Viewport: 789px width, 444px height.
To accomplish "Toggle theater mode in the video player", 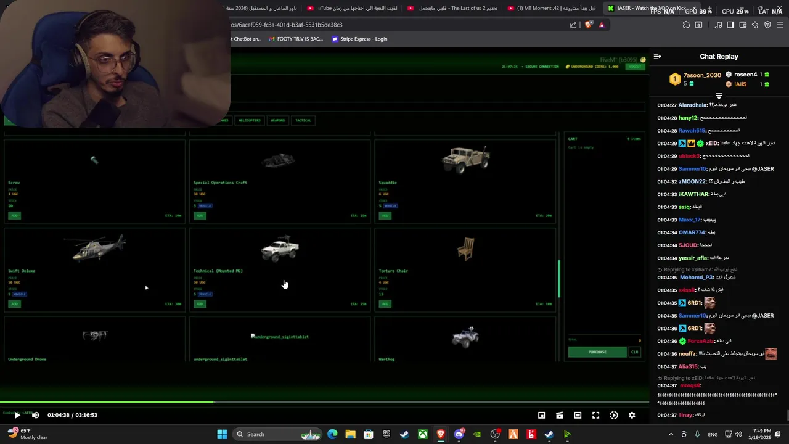I will click(x=578, y=416).
